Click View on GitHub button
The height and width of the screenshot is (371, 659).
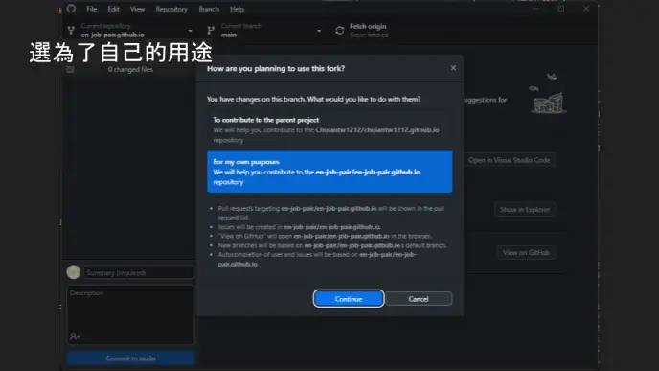(x=526, y=252)
